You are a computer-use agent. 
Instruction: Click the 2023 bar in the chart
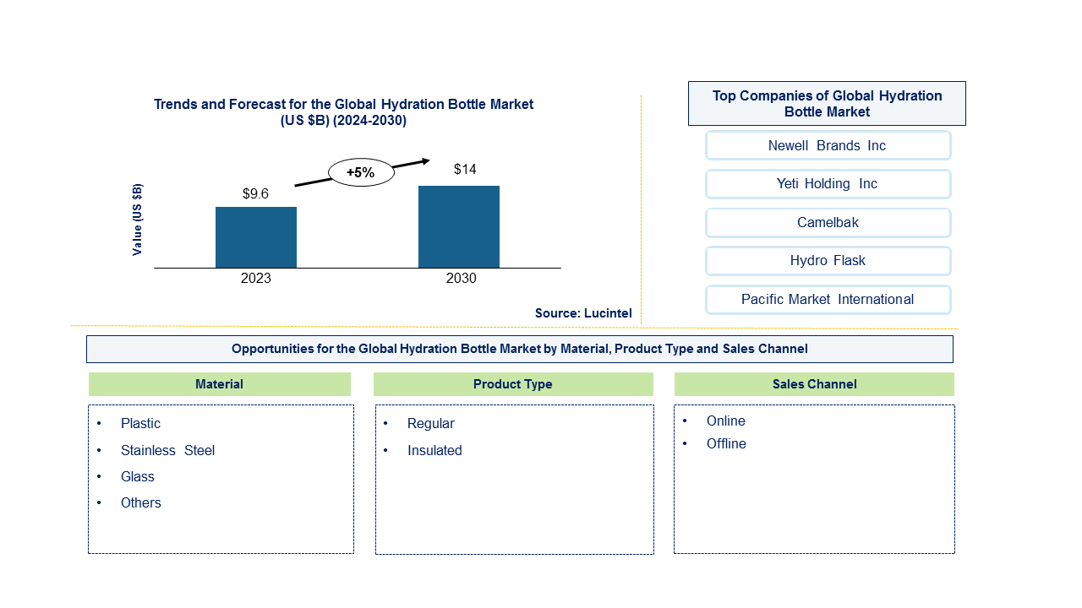point(256,237)
